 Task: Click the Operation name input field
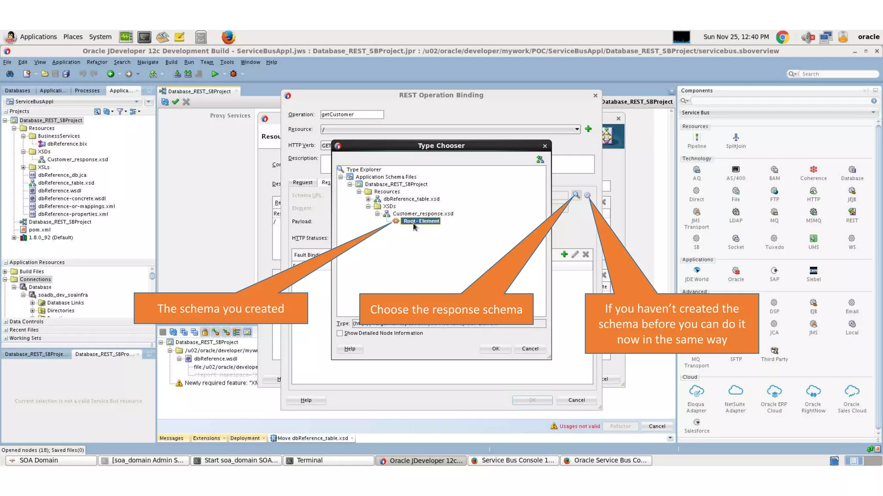click(352, 115)
